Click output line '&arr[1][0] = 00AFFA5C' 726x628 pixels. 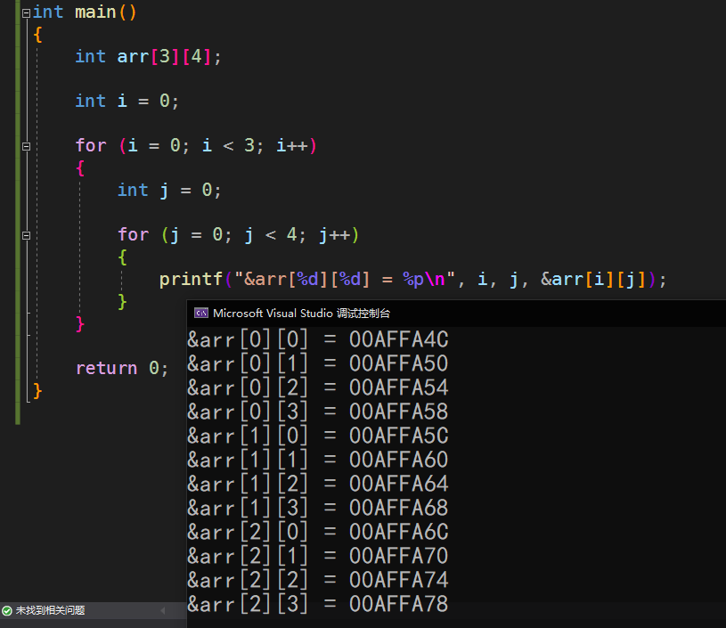[x=318, y=436]
